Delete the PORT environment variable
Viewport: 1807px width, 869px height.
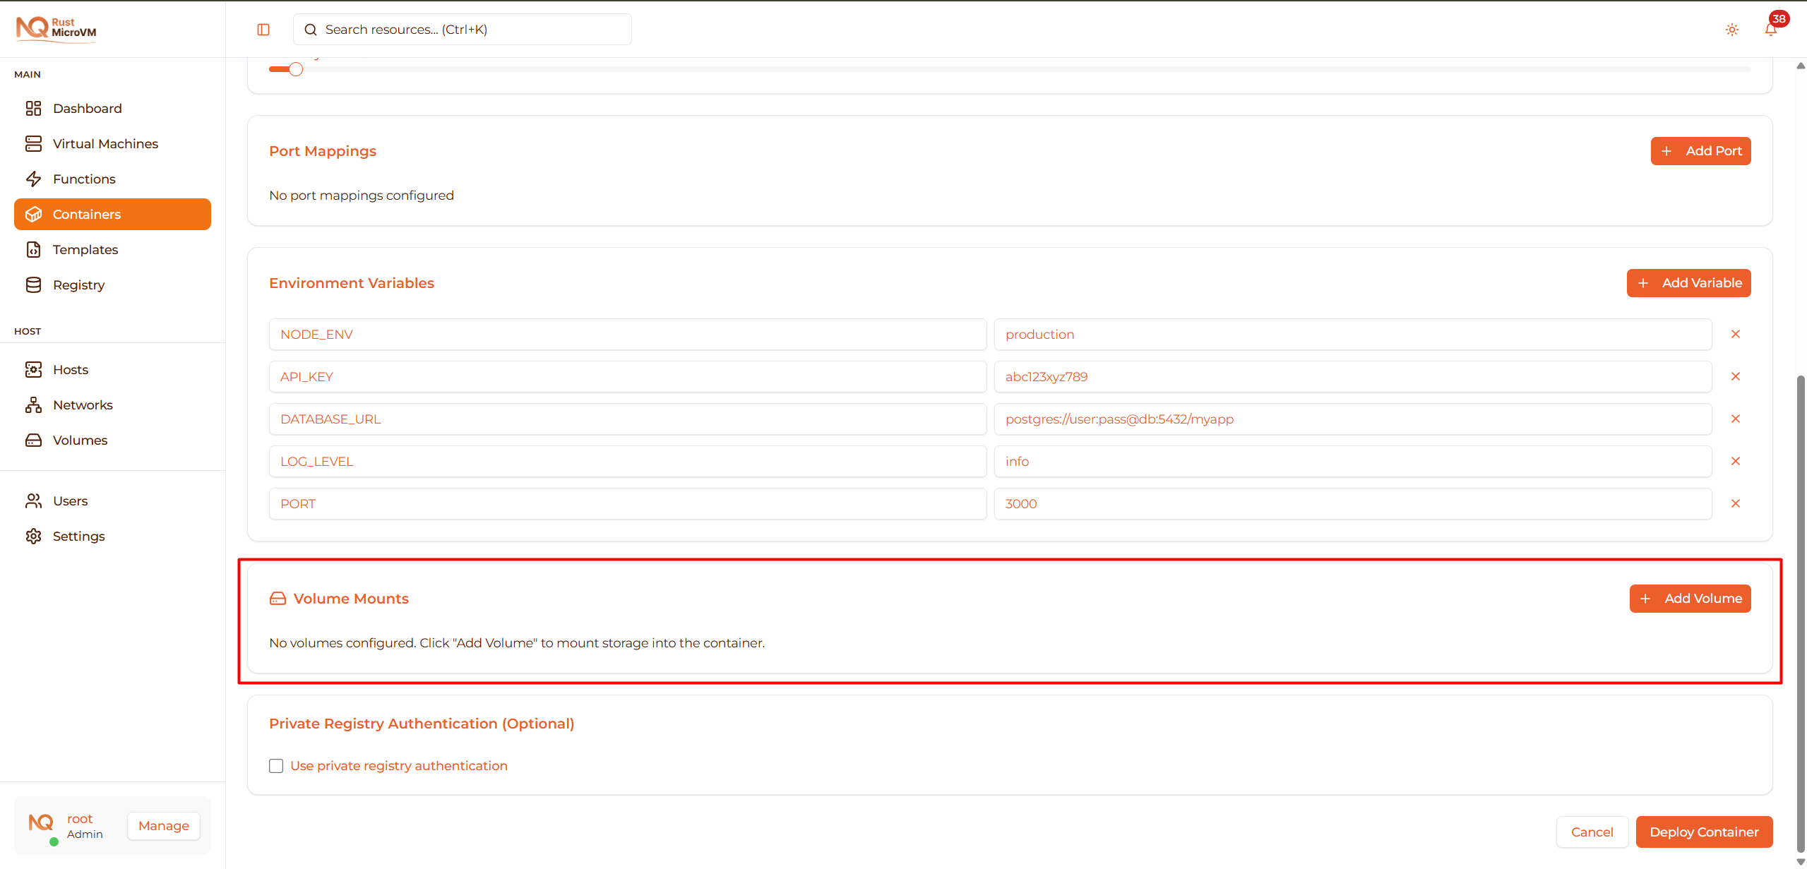pos(1735,503)
